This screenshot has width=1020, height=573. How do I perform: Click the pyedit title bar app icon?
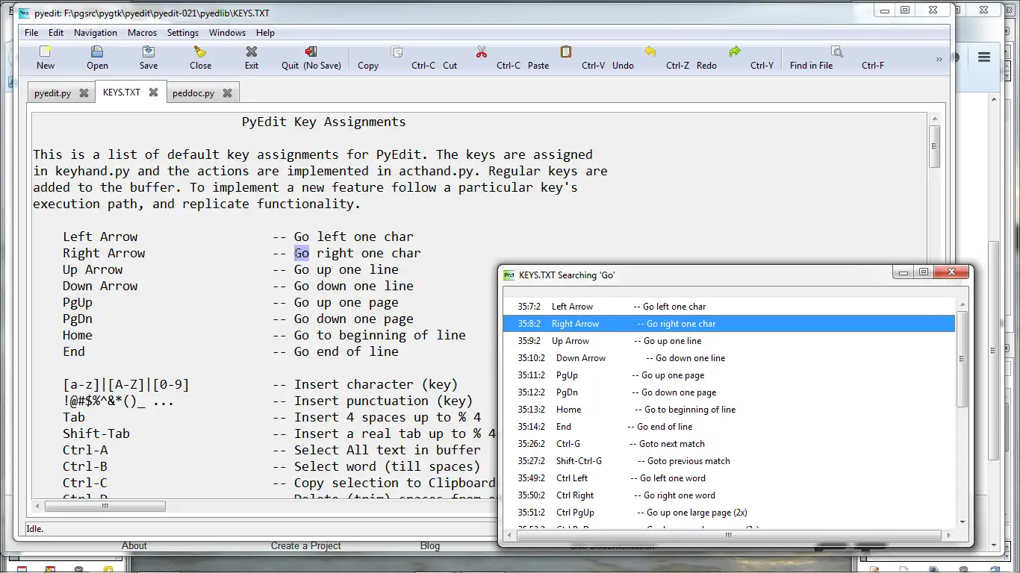pyautogui.click(x=24, y=13)
